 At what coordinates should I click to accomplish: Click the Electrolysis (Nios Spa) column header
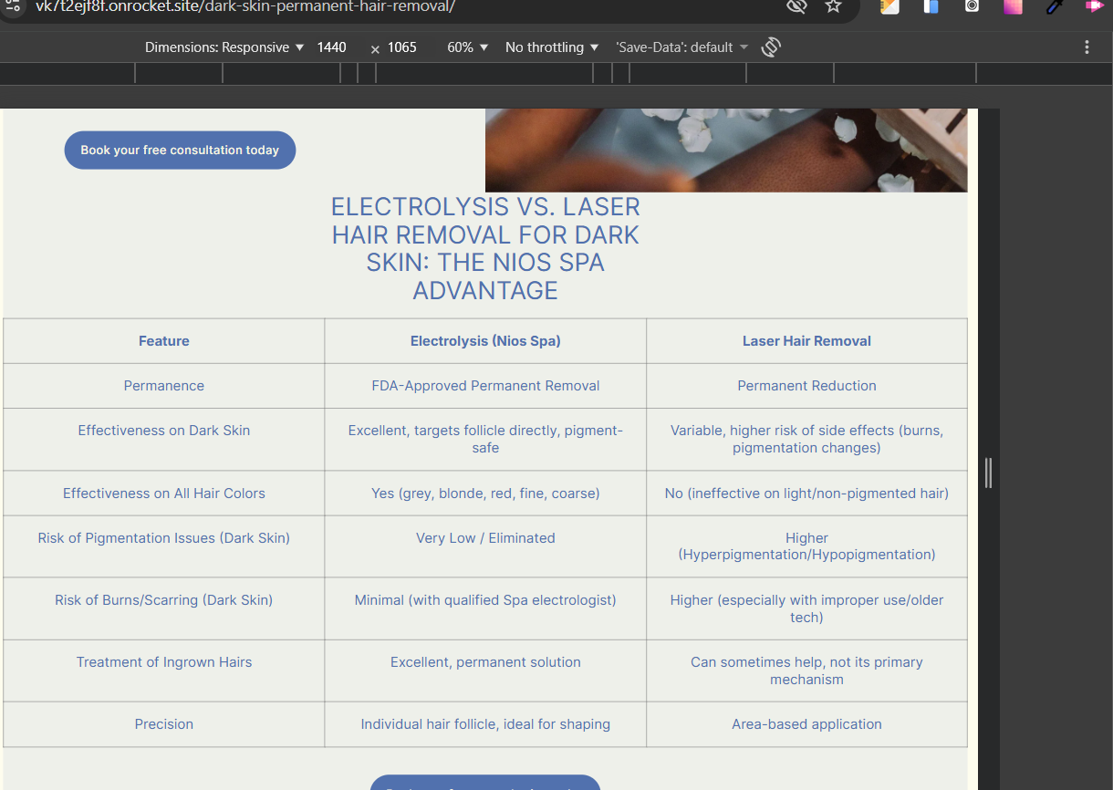(x=485, y=341)
